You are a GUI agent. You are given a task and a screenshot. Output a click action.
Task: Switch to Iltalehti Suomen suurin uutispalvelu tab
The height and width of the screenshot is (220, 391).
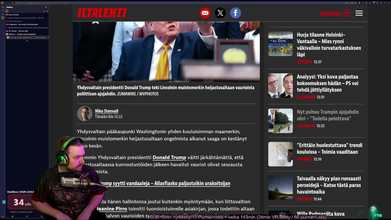pos(27,34)
